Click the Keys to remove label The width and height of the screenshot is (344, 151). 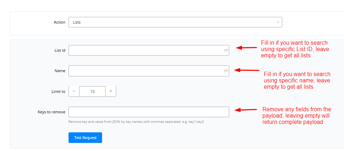(52, 112)
